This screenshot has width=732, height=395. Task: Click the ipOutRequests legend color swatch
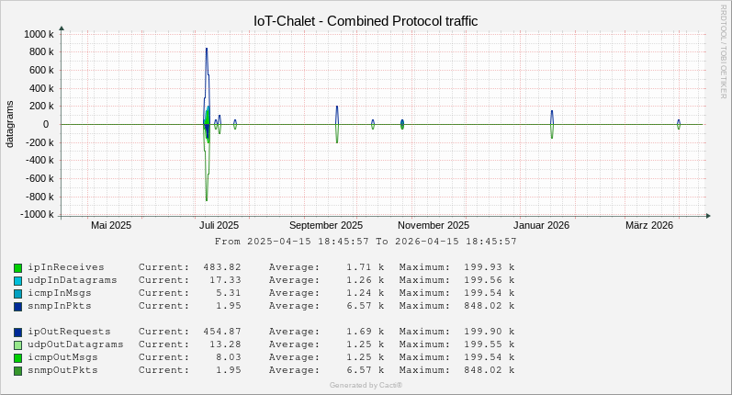coord(17,332)
